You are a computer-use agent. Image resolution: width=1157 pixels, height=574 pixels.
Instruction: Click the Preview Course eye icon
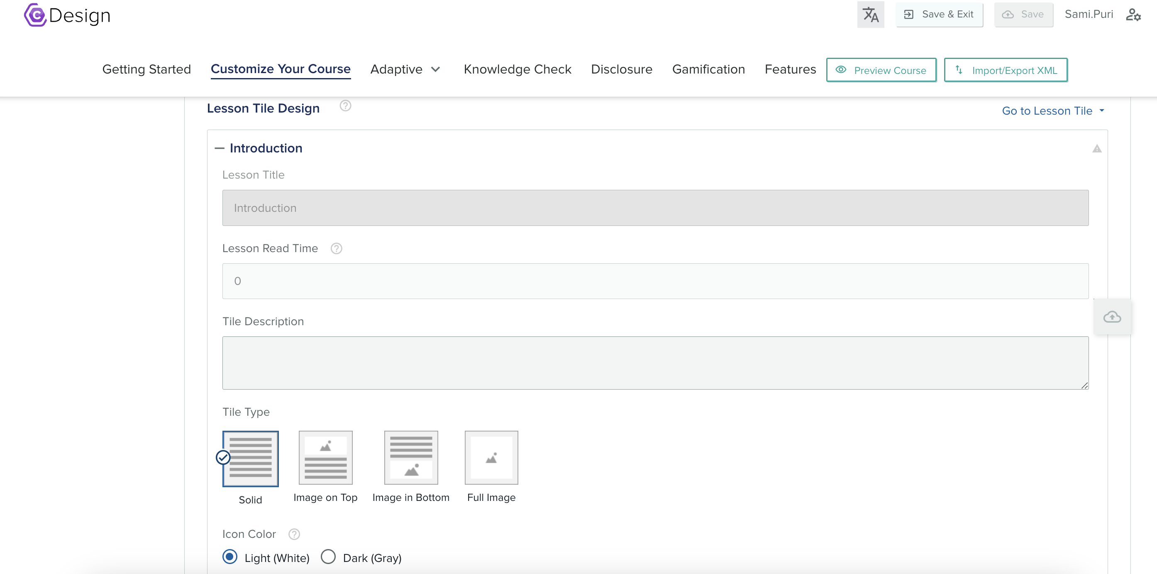pyautogui.click(x=842, y=70)
